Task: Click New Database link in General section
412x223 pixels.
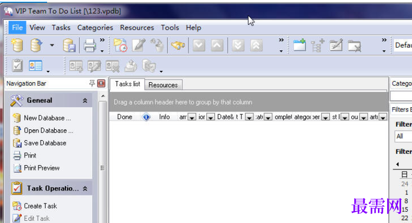Action: click(x=47, y=118)
